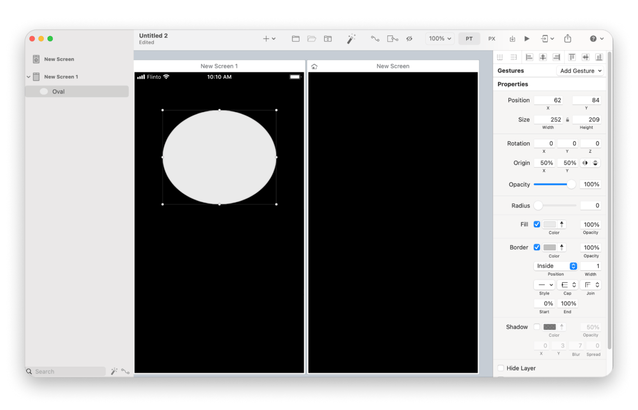Click the hide links eye icon
This screenshot has height=410, width=638.
tap(409, 39)
